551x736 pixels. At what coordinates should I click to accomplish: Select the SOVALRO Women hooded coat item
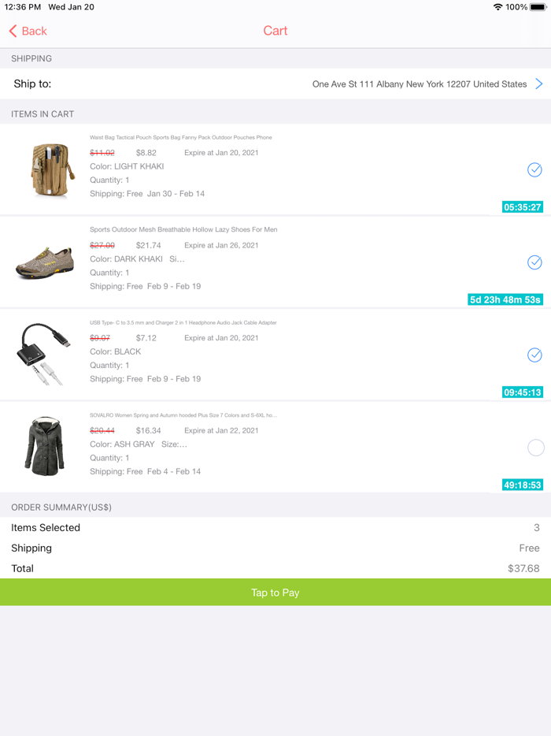tap(535, 448)
